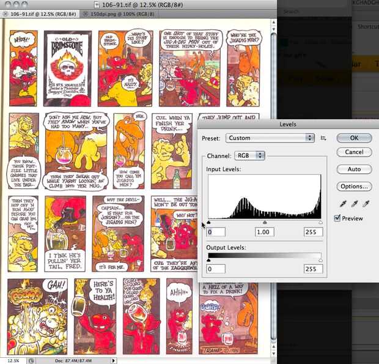Apply Auto levels adjustment

pyautogui.click(x=354, y=169)
